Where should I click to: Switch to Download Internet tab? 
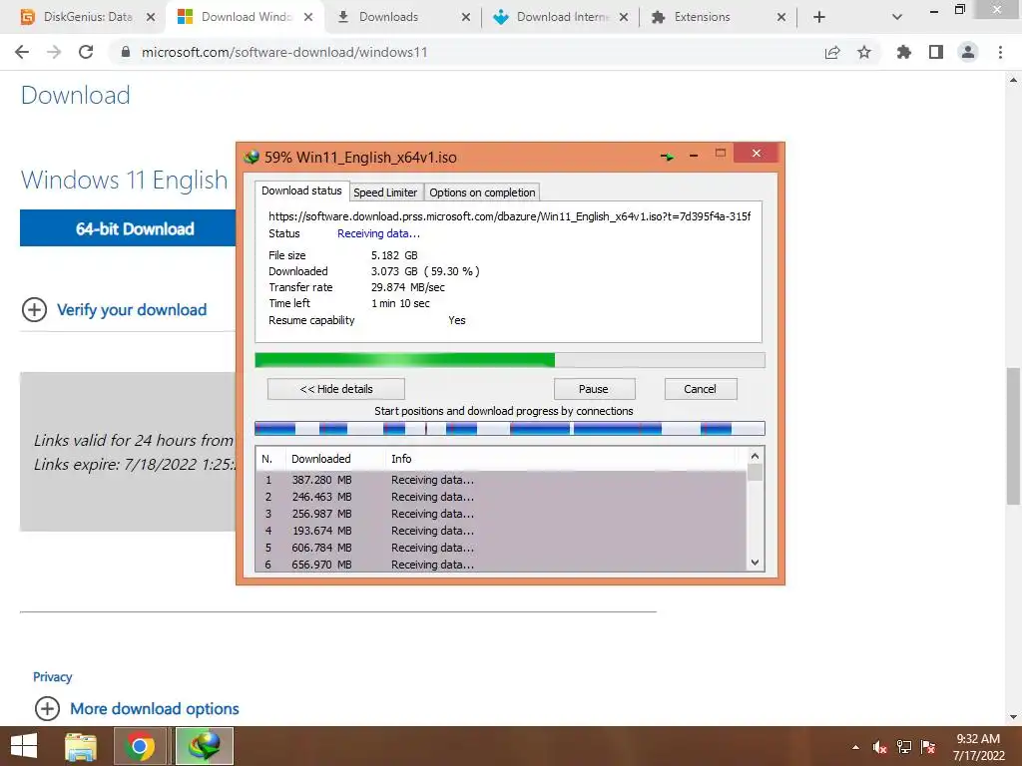[563, 17]
